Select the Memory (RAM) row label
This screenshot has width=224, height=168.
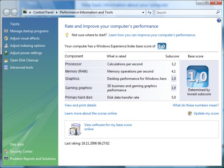pos(77,71)
